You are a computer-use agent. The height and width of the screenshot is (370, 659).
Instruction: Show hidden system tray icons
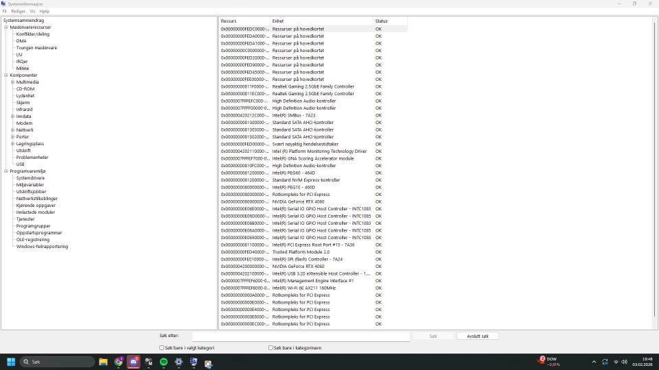click(594, 362)
